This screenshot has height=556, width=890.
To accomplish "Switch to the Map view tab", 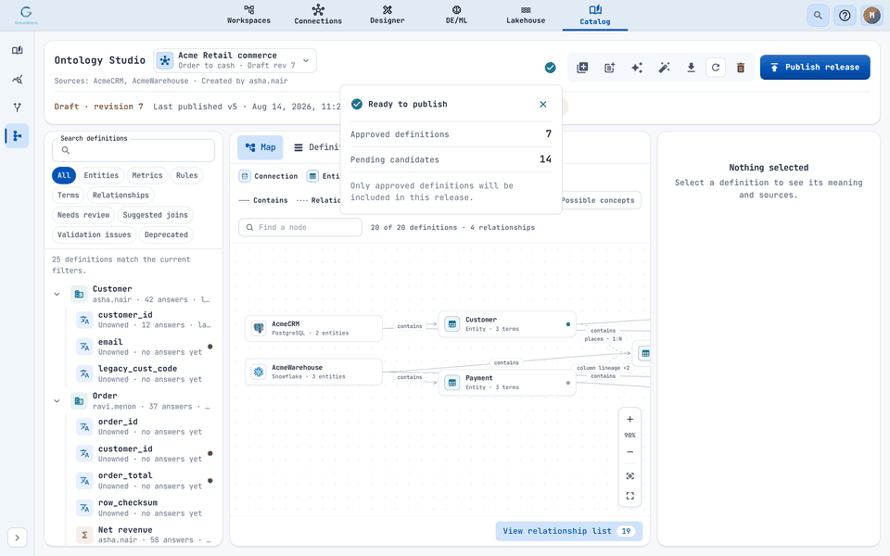I will point(260,147).
